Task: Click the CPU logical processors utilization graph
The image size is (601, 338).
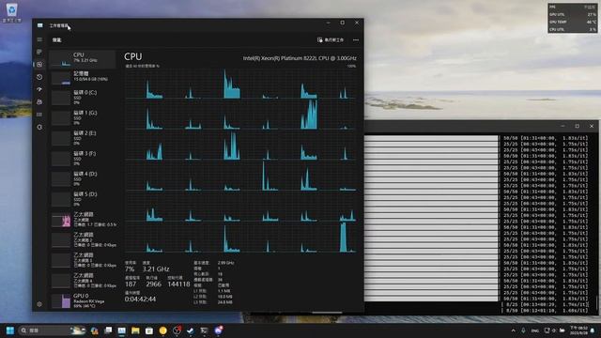Action: pos(240,161)
